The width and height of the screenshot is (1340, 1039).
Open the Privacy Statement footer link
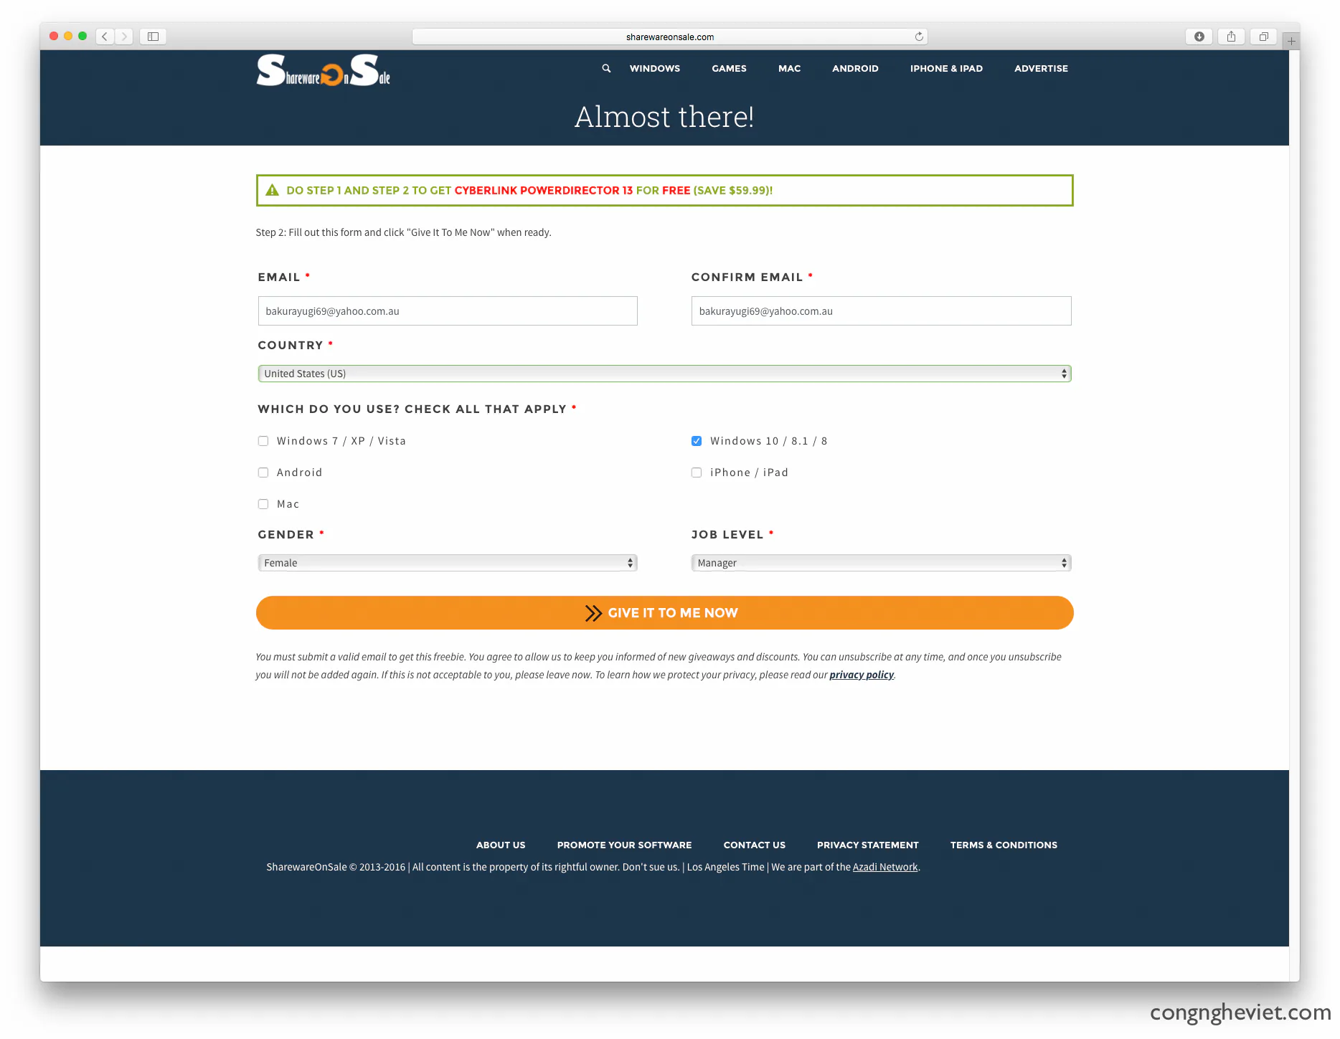867,845
